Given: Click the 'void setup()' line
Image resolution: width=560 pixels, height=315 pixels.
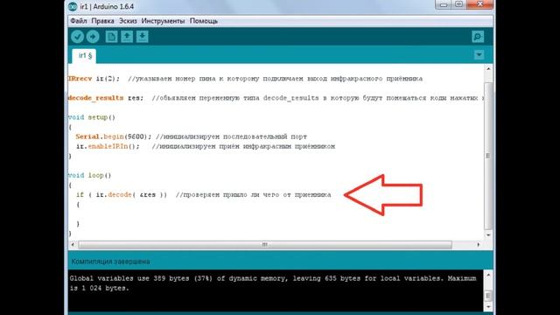Looking at the screenshot, I should click(x=92, y=117).
